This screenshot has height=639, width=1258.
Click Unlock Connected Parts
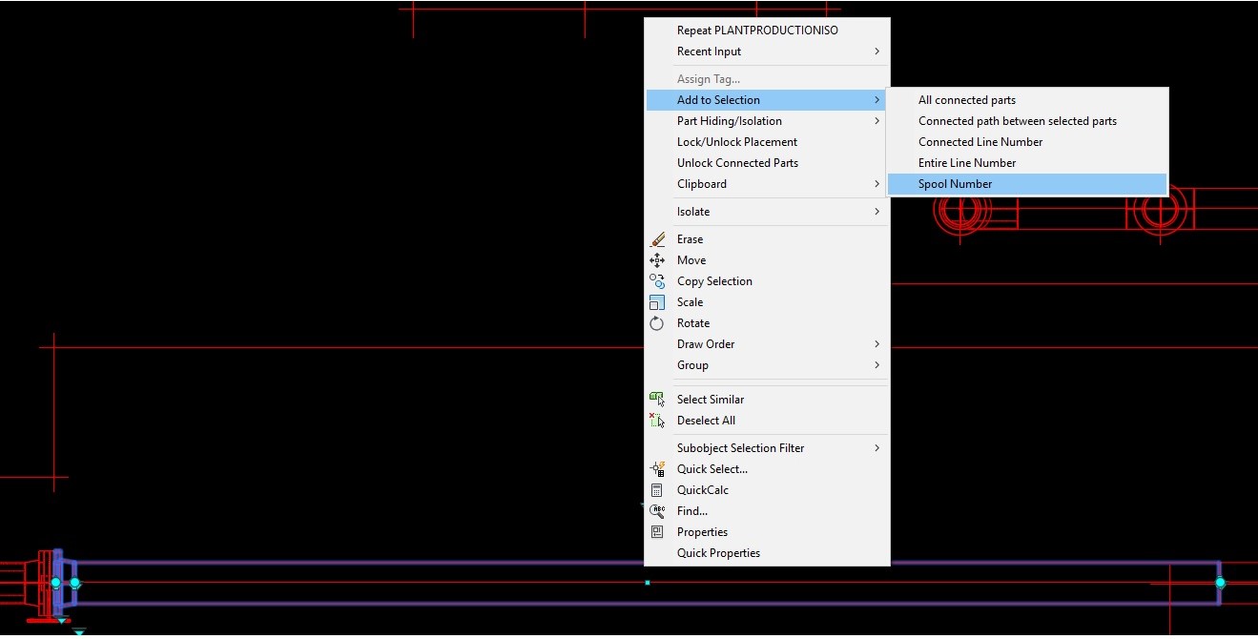coord(737,162)
